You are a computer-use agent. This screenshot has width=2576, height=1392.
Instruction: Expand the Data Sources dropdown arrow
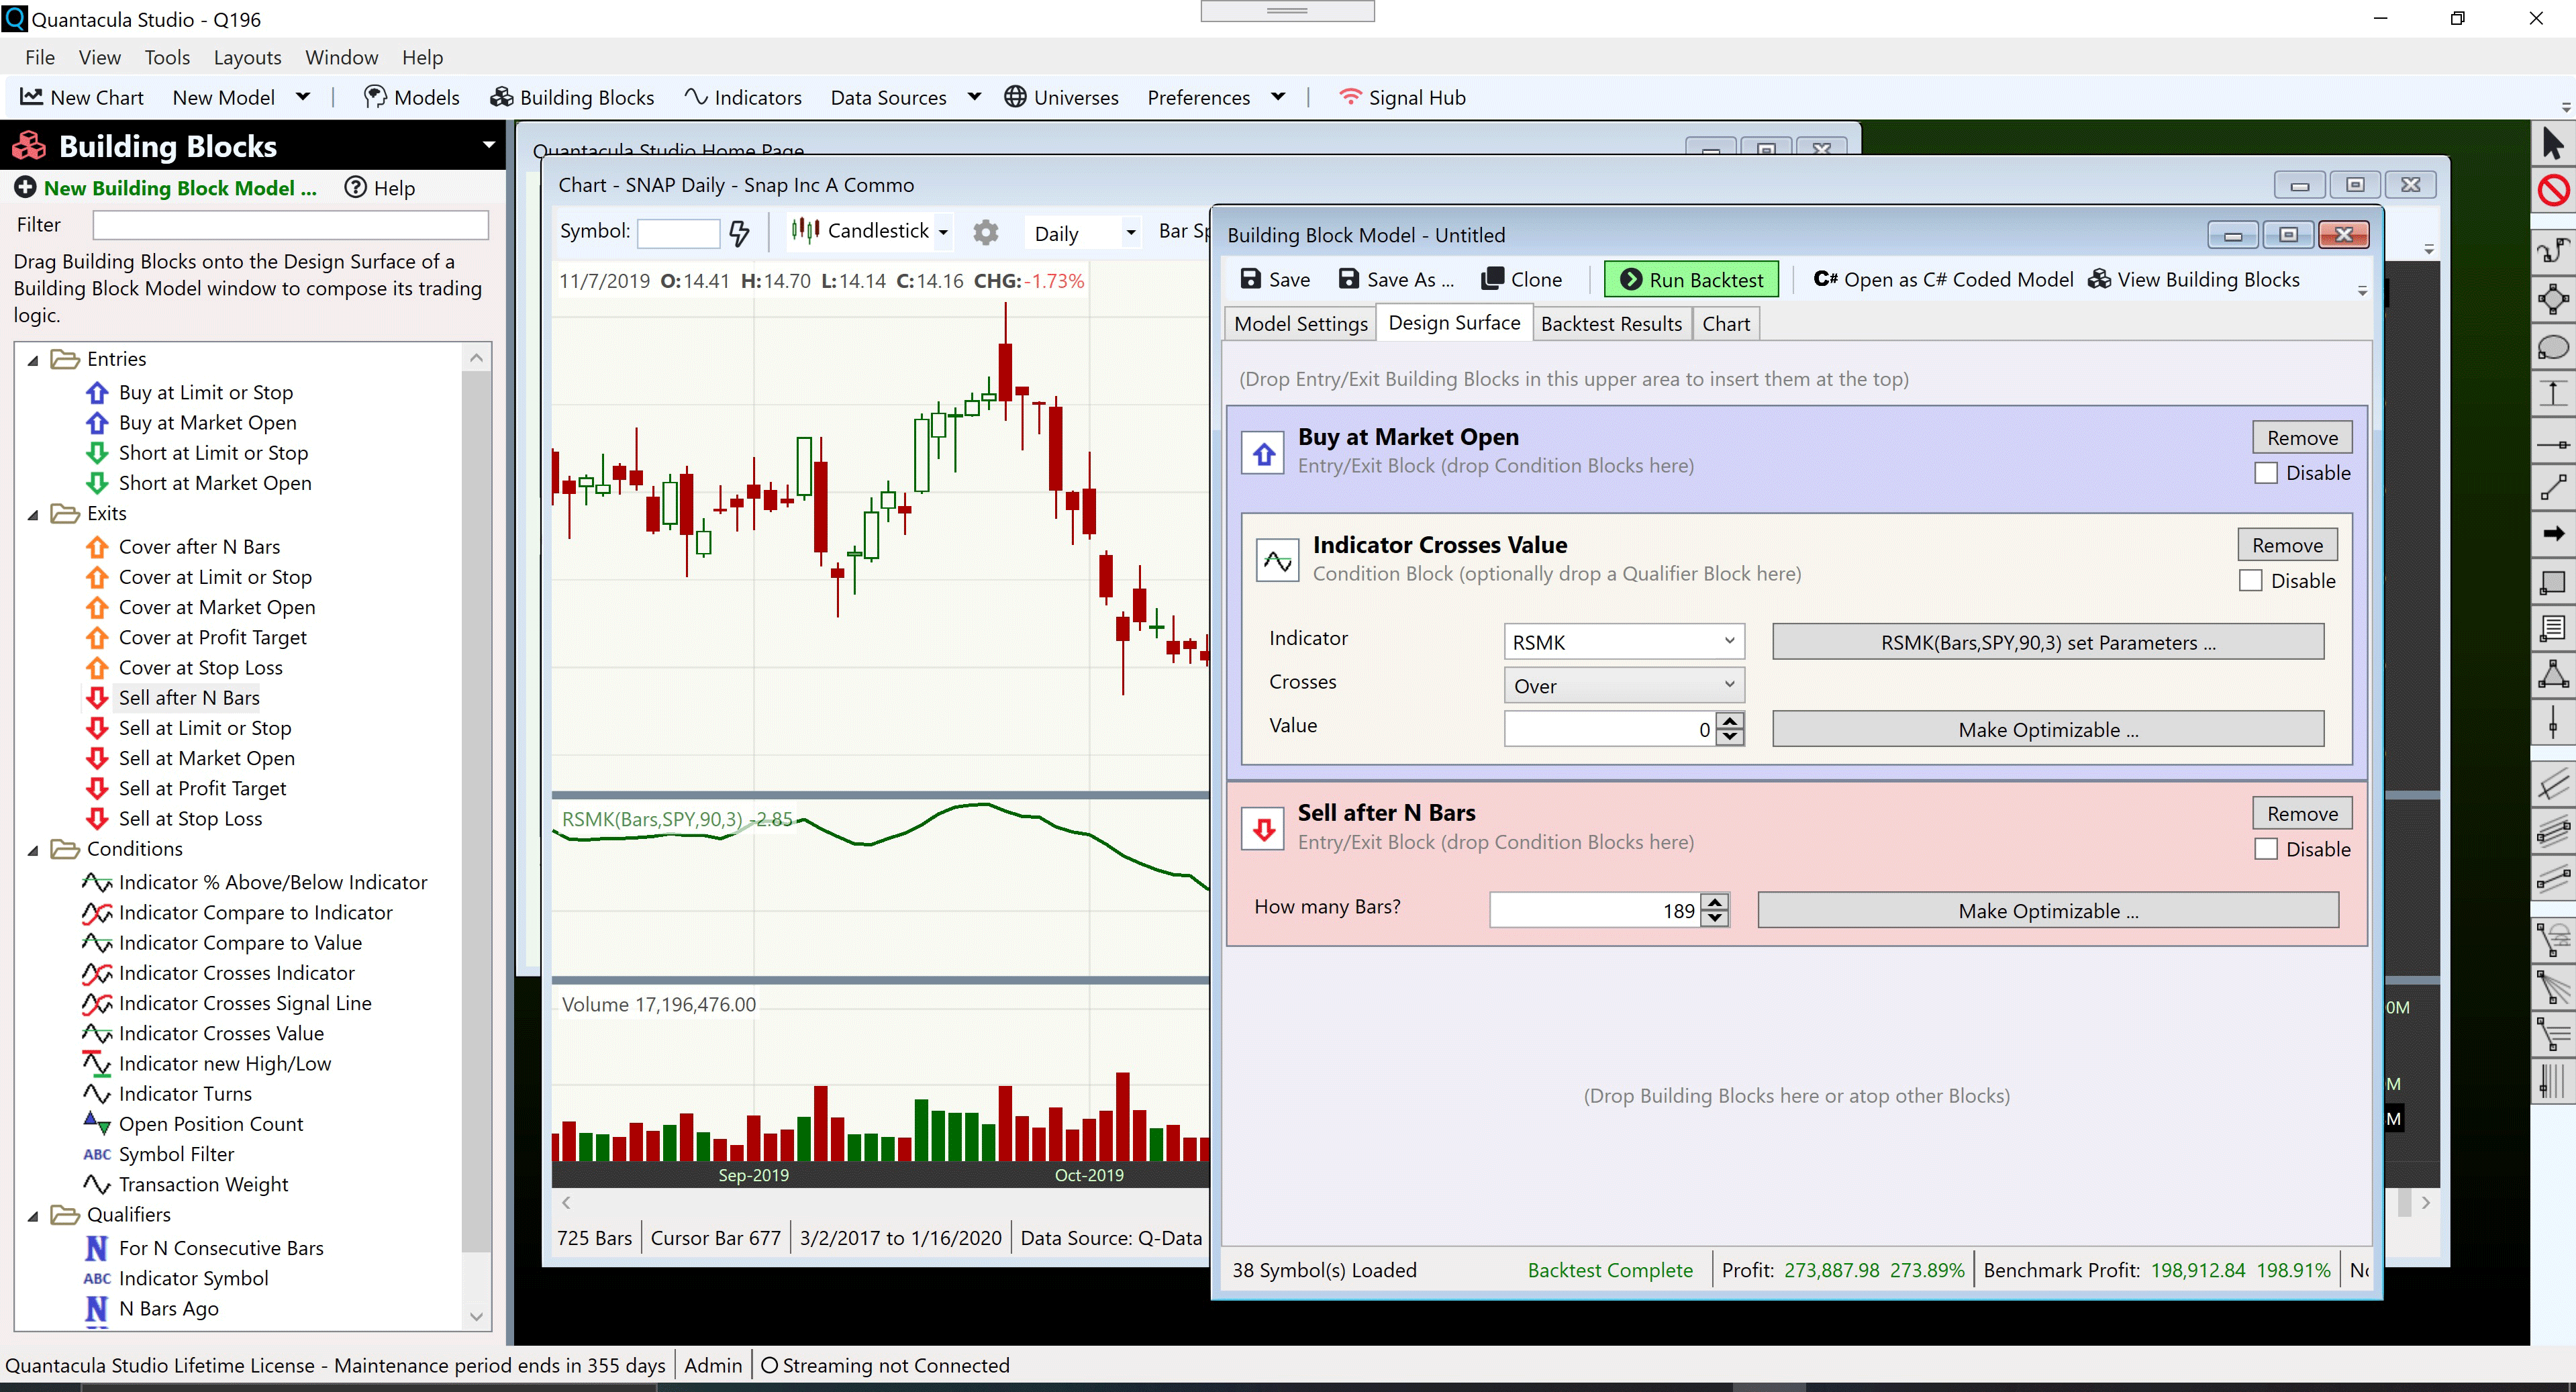[975, 97]
